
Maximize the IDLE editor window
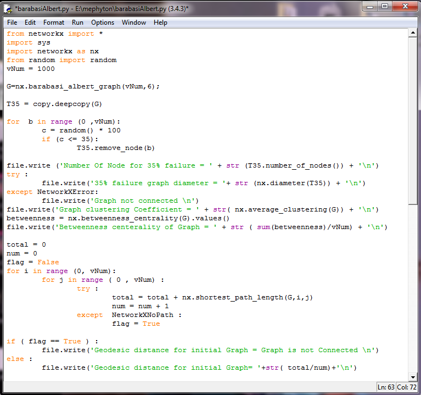(385, 8)
